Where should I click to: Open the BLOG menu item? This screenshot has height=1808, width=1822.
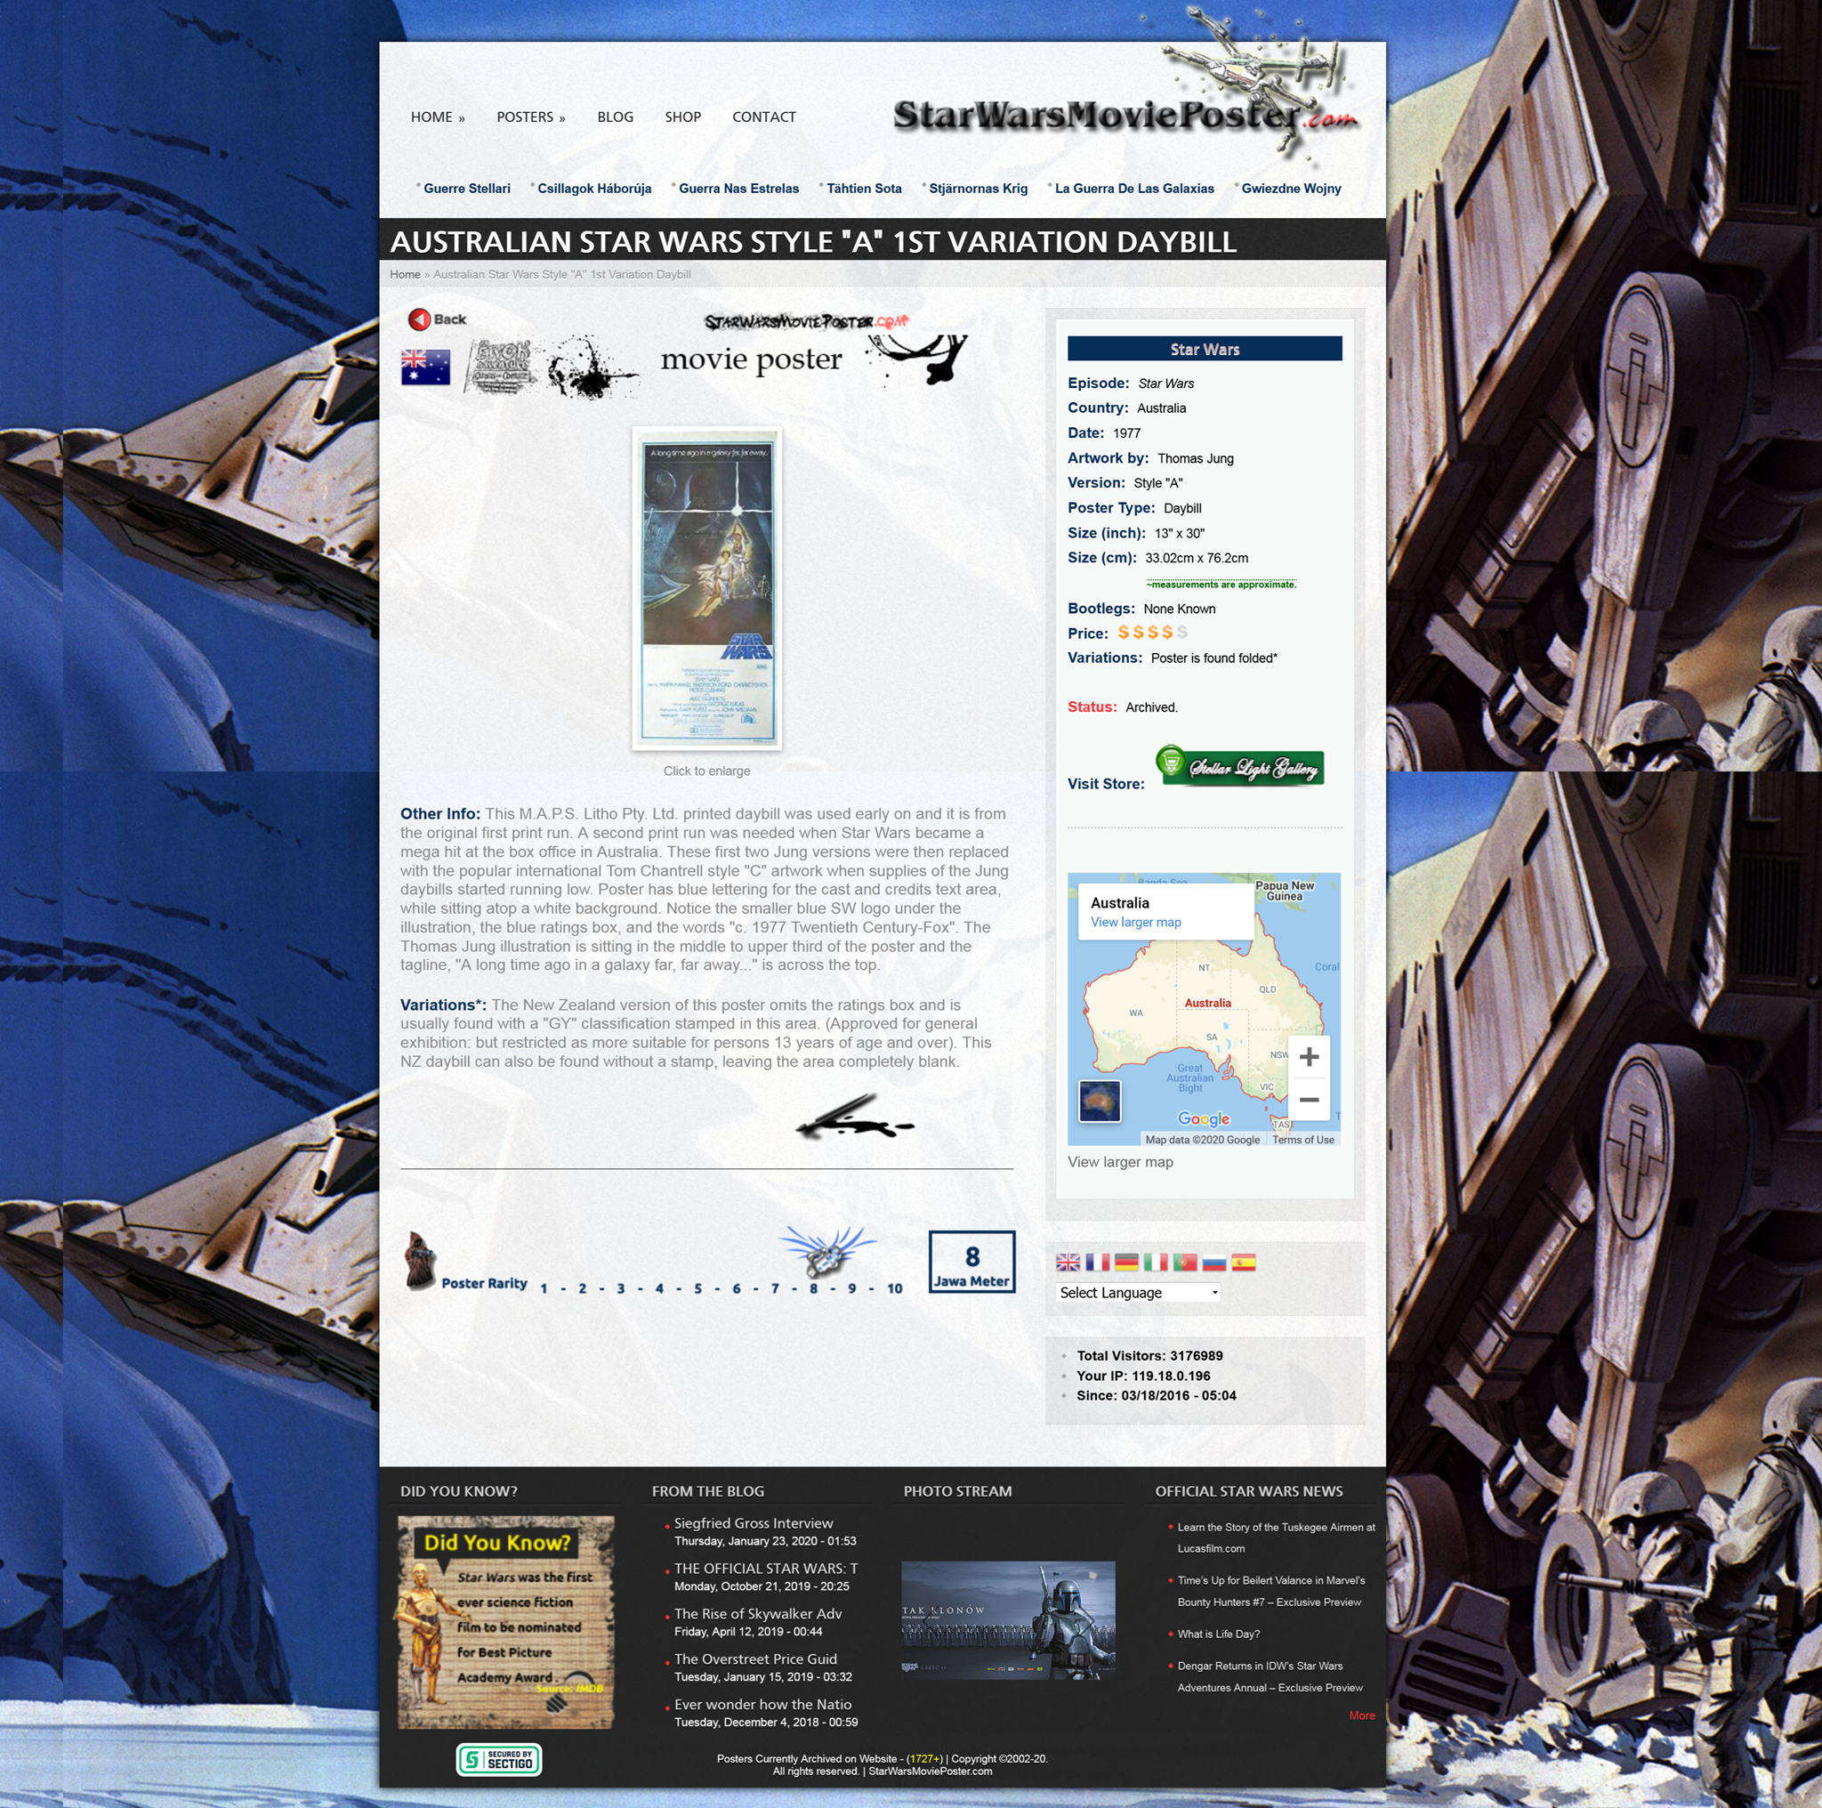click(x=615, y=117)
